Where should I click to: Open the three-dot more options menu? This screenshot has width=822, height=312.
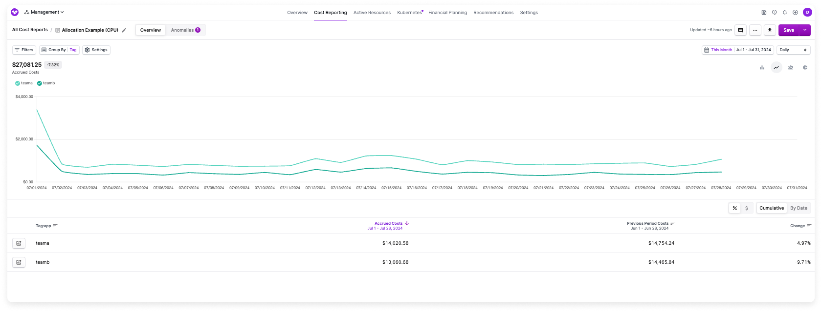[755, 30]
